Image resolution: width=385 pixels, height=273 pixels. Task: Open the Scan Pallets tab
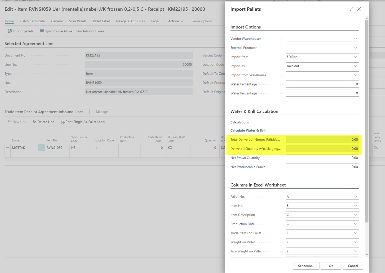click(77, 21)
